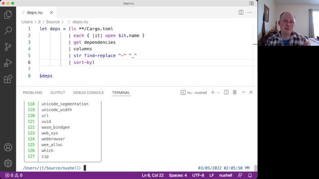Click Source in the breadcrumb path
This screenshot has width=319, height=179.
coord(53,22)
